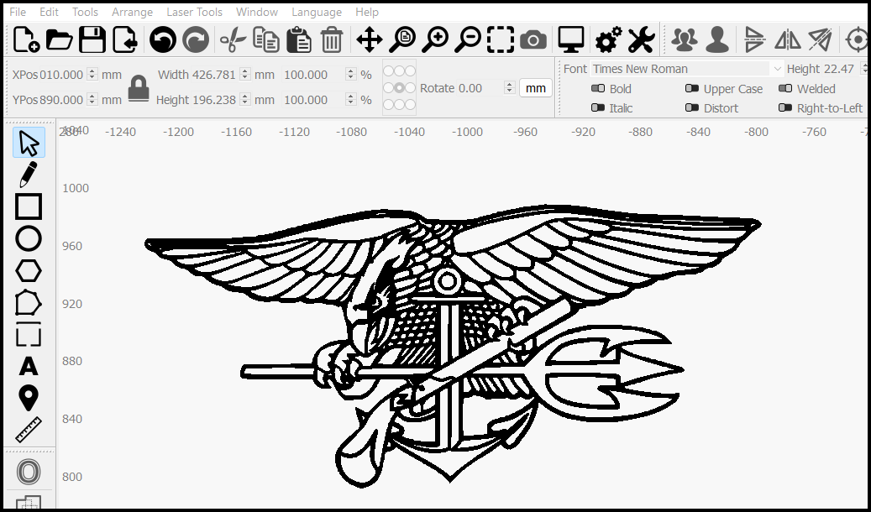Zoom in with the plus magnifier

pyautogui.click(x=435, y=40)
